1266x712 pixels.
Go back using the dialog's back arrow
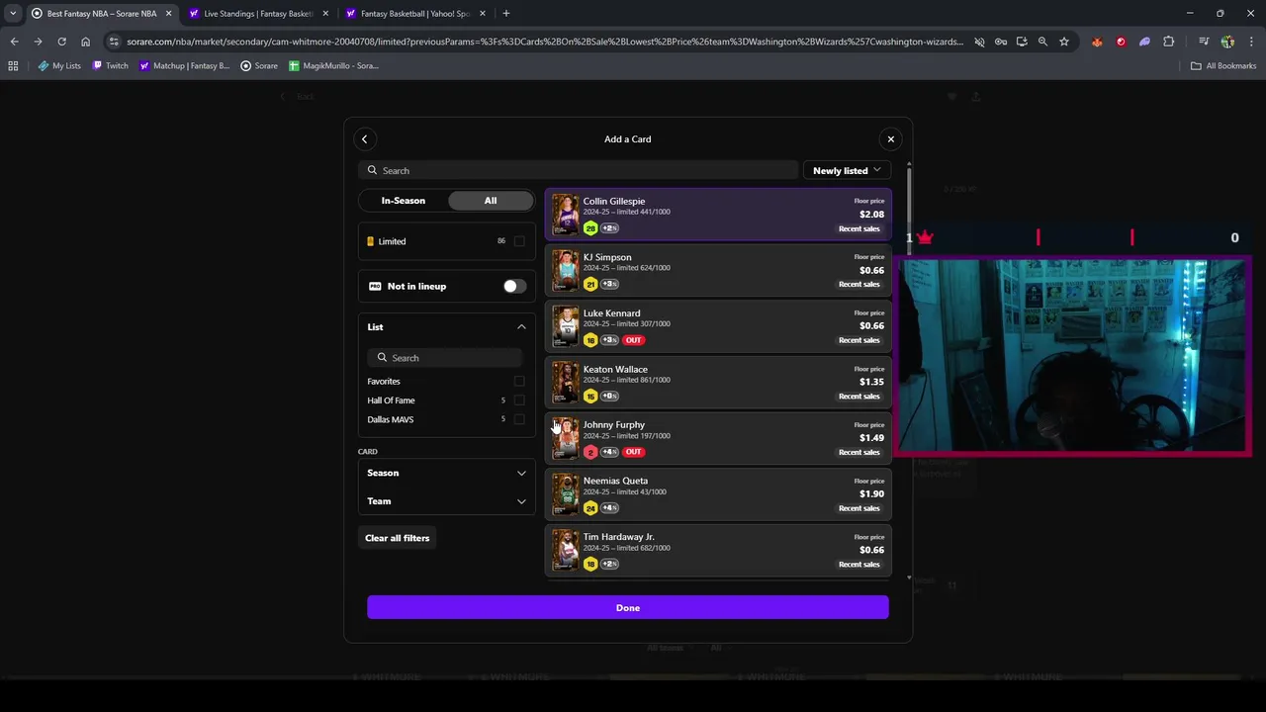pyautogui.click(x=364, y=139)
